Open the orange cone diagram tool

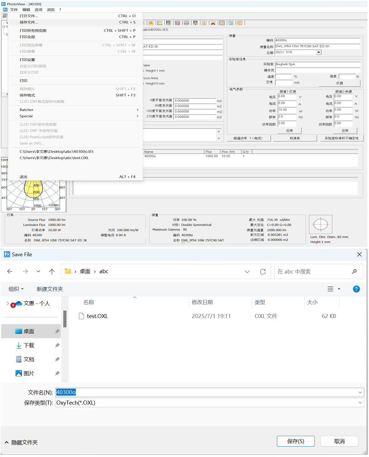(x=151, y=23)
